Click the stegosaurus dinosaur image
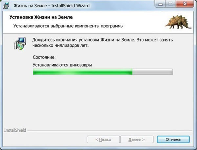Viewport: 197px width, 150px height. point(178,22)
